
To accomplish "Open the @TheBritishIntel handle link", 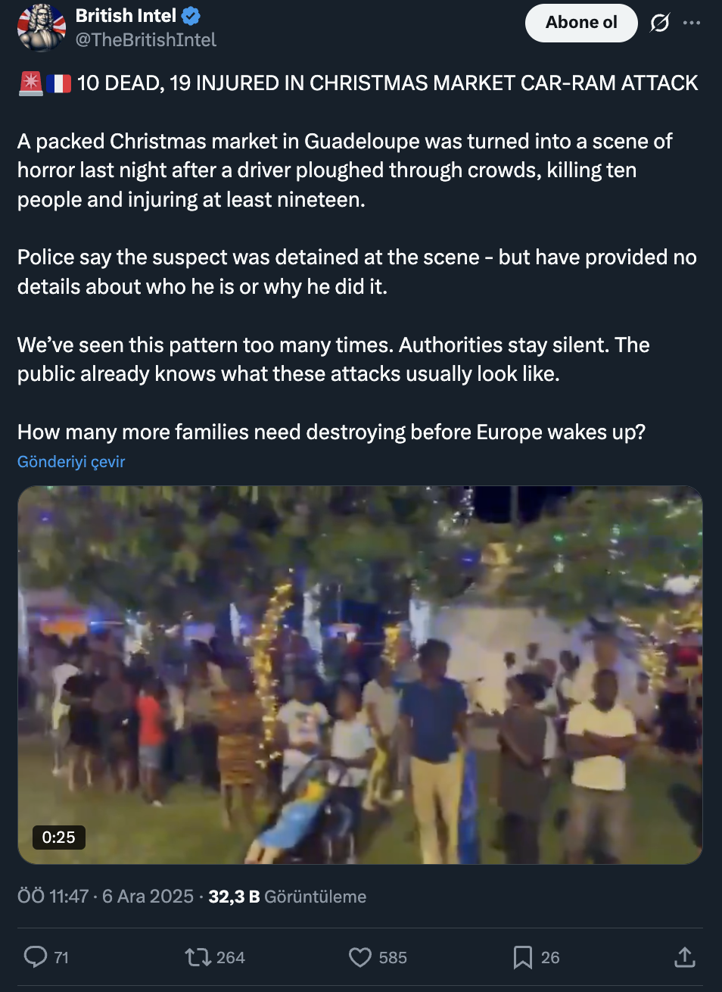I will click(146, 40).
